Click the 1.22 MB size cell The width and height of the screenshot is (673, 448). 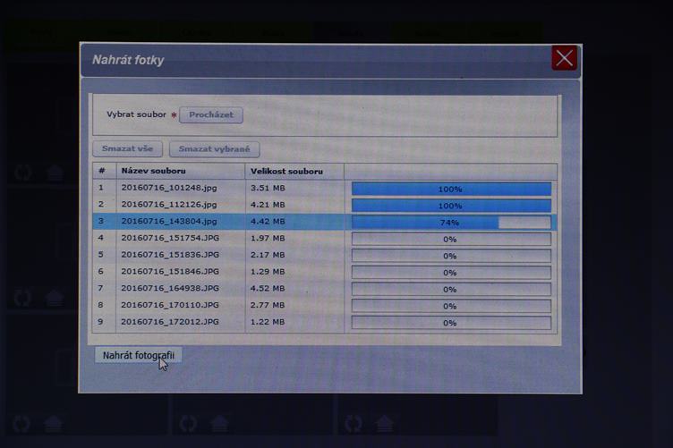pyautogui.click(x=268, y=322)
